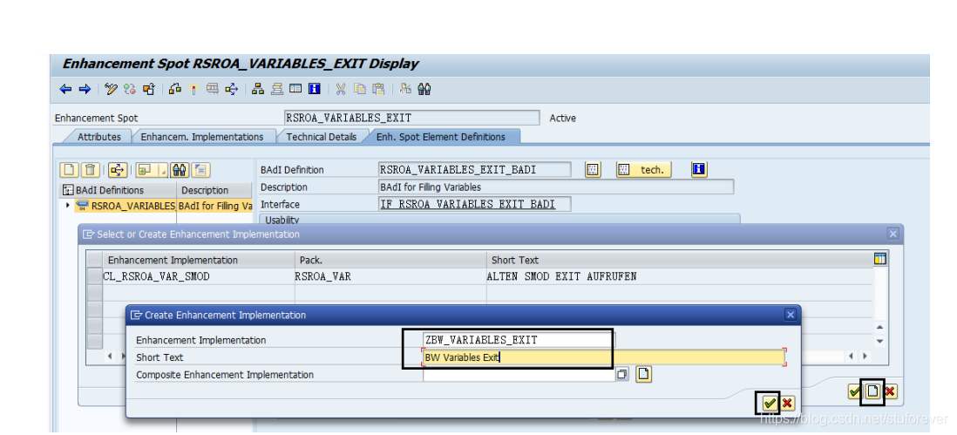Click the Enhancement Spot name field
Image resolution: width=957 pixels, height=435 pixels.
(x=412, y=118)
